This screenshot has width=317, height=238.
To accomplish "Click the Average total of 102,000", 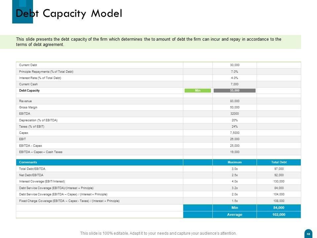I will (x=279, y=215).
